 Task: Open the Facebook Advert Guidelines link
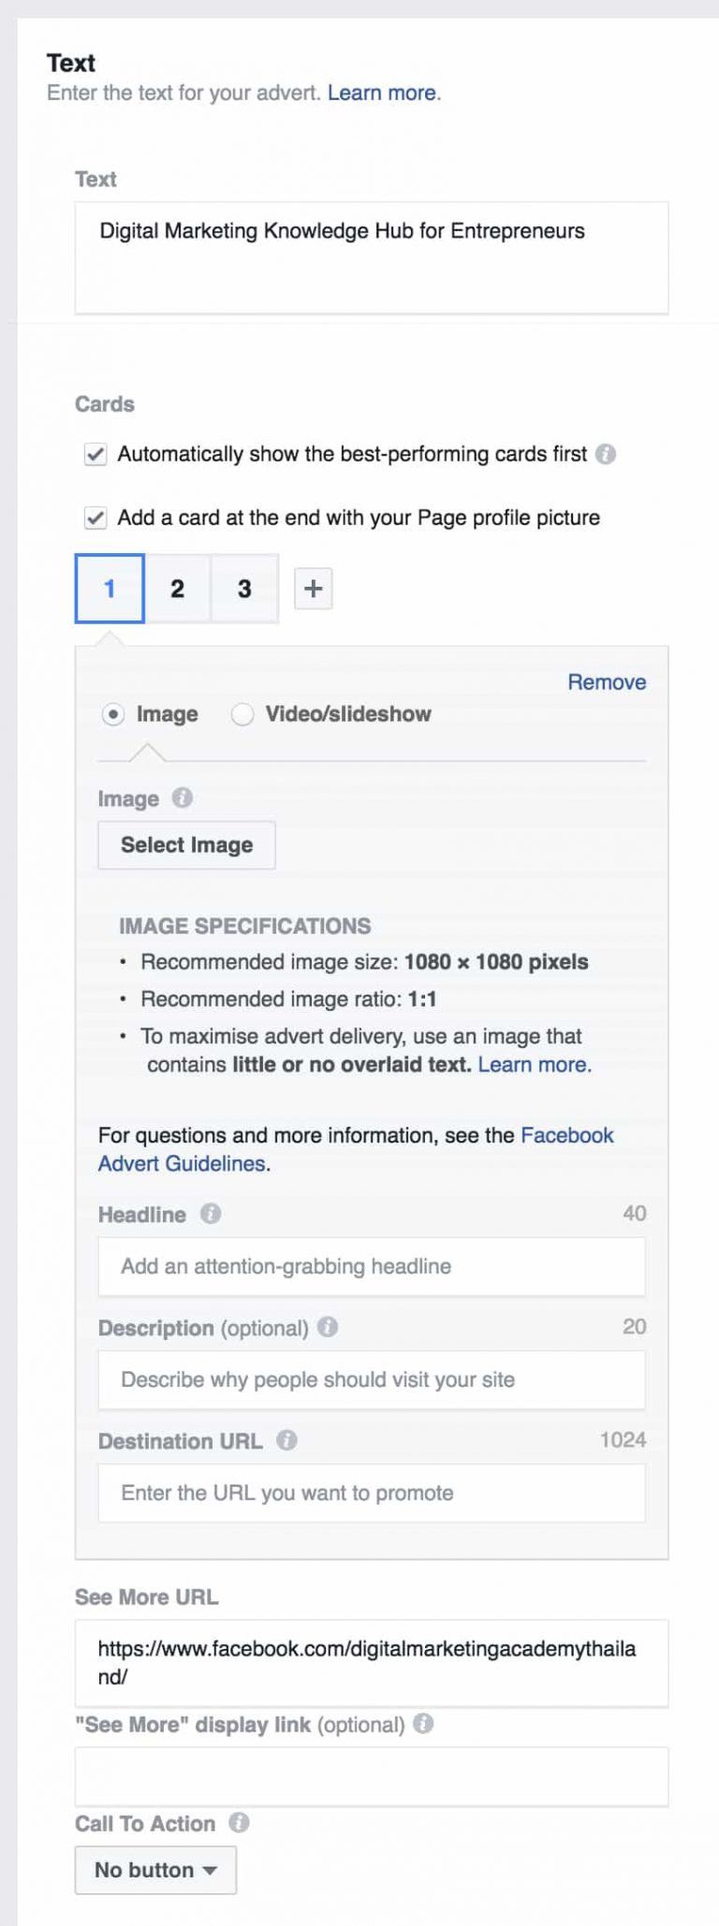click(356, 1149)
